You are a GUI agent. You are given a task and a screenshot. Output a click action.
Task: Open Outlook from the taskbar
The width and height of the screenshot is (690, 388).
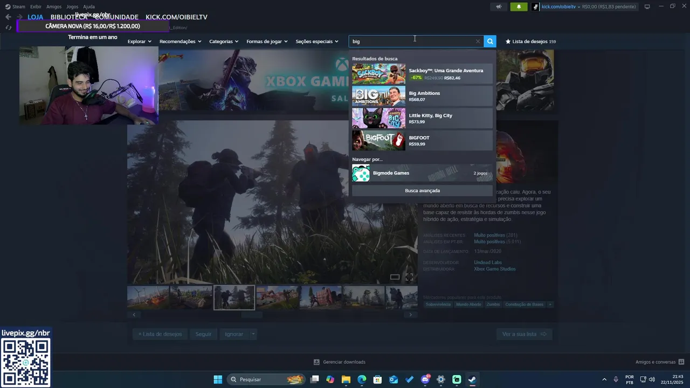click(394, 379)
